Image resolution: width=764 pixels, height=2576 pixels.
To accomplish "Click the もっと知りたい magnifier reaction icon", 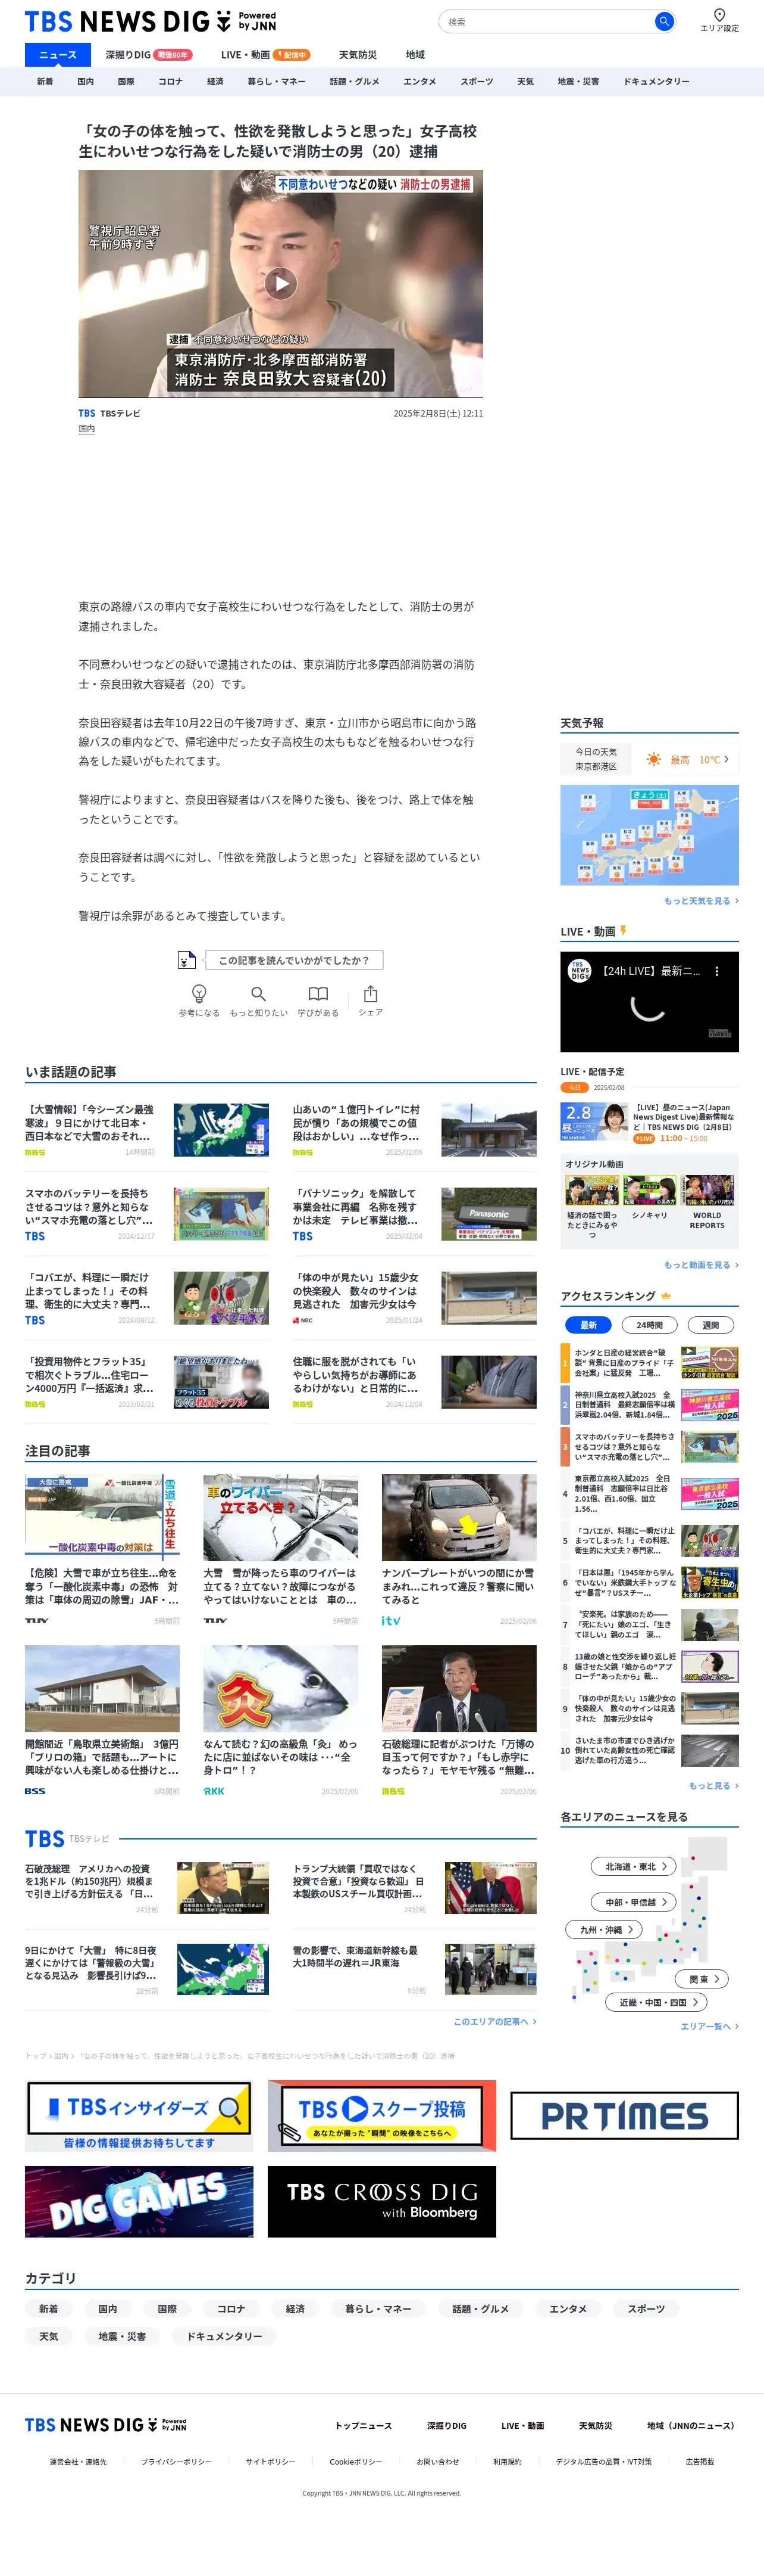I will pyautogui.click(x=258, y=993).
